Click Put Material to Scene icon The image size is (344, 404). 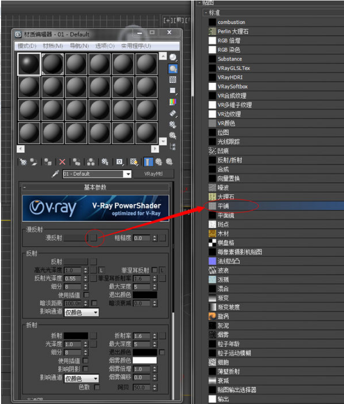pyautogui.click(x=33, y=162)
